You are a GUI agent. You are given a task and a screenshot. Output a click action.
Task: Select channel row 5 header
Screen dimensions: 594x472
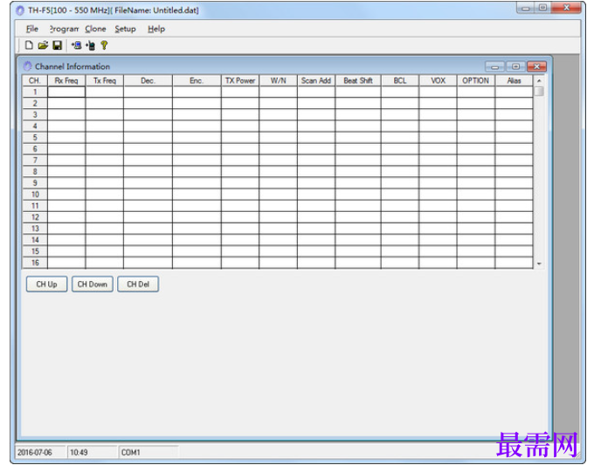point(35,137)
